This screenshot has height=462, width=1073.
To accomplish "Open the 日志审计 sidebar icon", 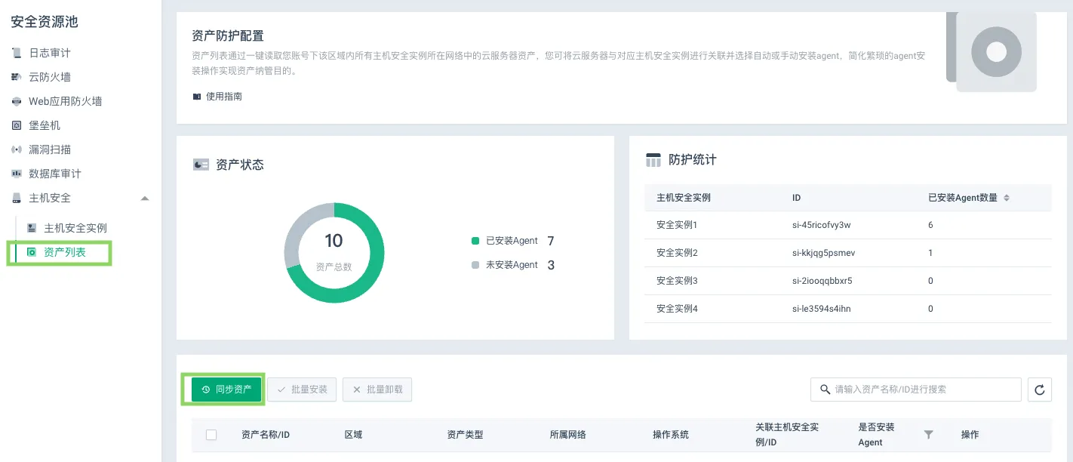I will point(16,52).
